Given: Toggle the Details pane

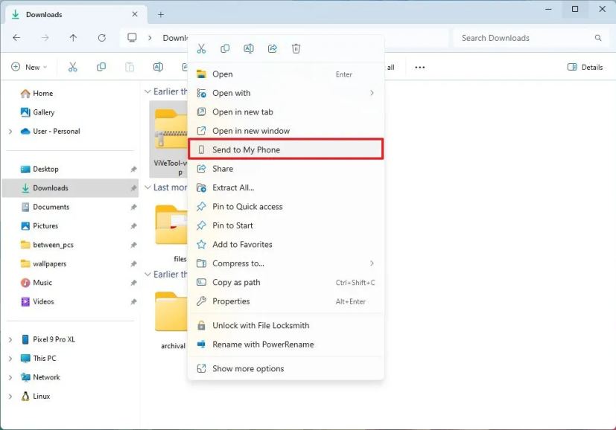Looking at the screenshot, I should (x=585, y=67).
